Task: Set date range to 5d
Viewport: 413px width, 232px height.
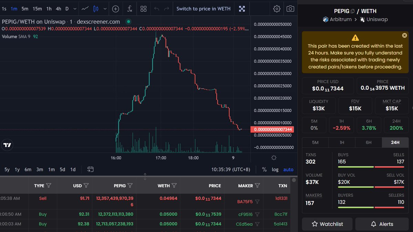Action: [62, 169]
